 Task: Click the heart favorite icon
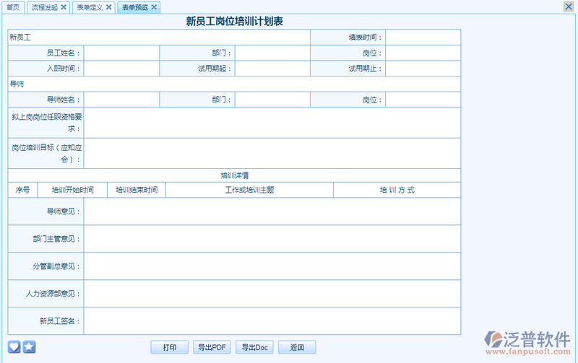(x=14, y=347)
